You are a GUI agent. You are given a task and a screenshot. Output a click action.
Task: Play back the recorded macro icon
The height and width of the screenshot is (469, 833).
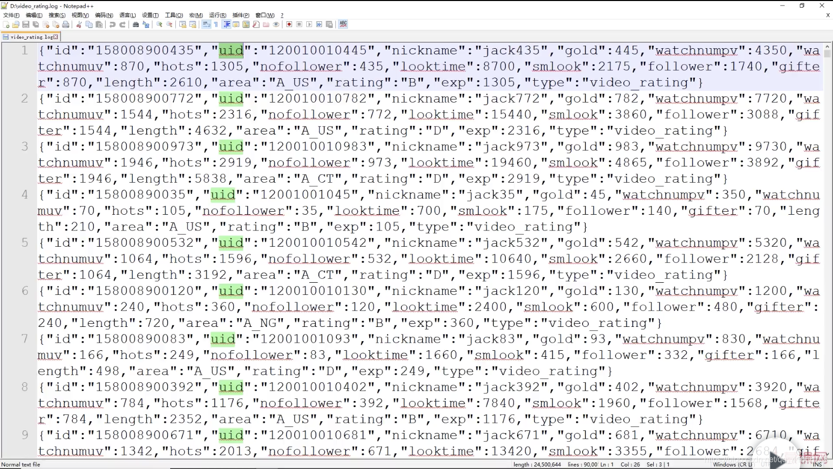click(x=309, y=24)
